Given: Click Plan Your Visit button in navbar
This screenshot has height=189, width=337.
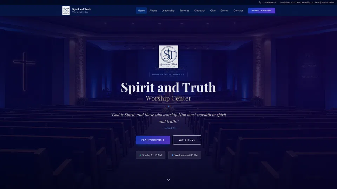Looking at the screenshot, I should coord(261,10).
